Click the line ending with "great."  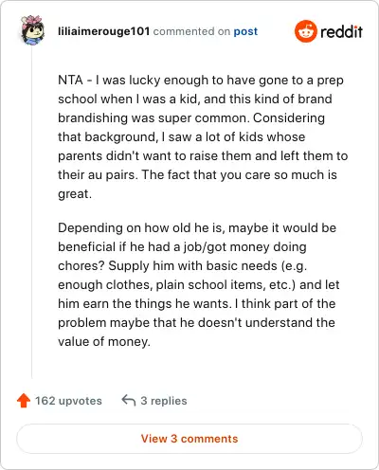[x=75, y=193]
